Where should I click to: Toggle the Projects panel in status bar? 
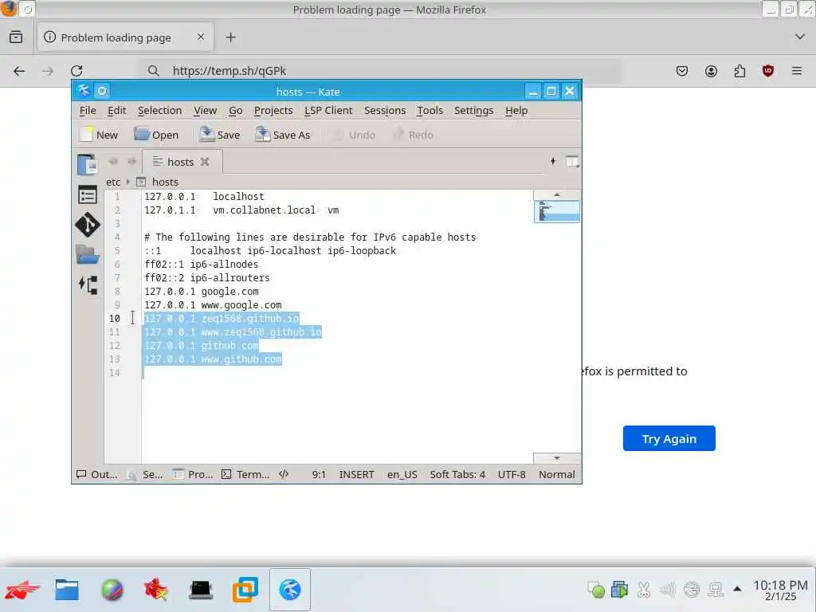[x=193, y=475]
